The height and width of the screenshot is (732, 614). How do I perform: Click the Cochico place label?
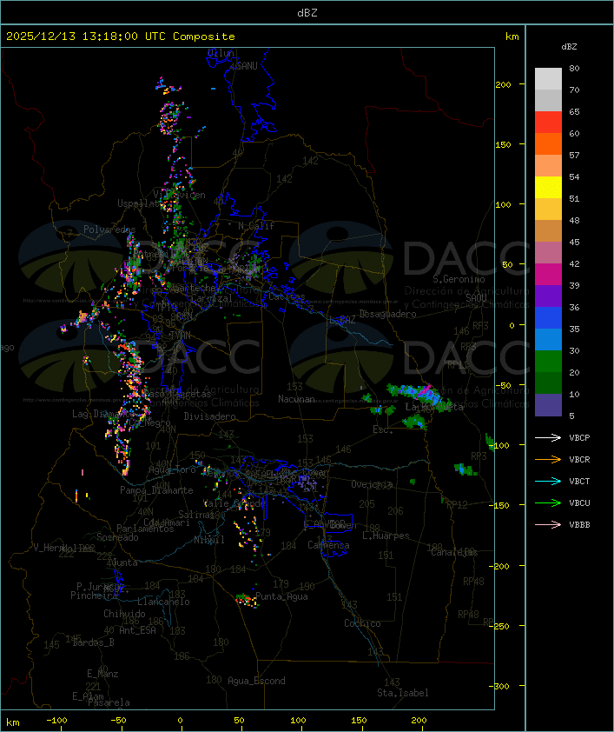point(362,623)
